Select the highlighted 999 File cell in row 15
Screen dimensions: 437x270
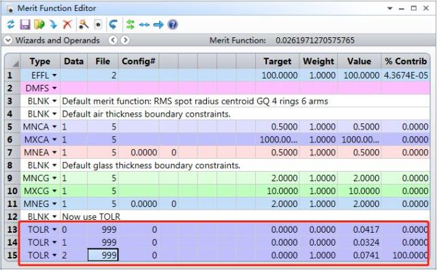103,254
